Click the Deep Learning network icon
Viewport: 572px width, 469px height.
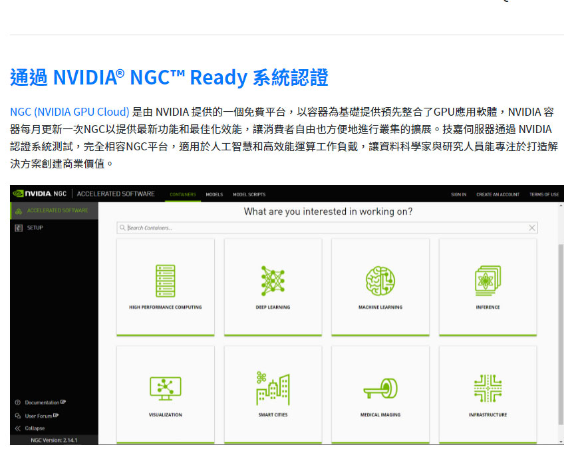[x=273, y=281]
